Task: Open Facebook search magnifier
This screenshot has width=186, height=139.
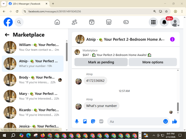Action: point(19,22)
